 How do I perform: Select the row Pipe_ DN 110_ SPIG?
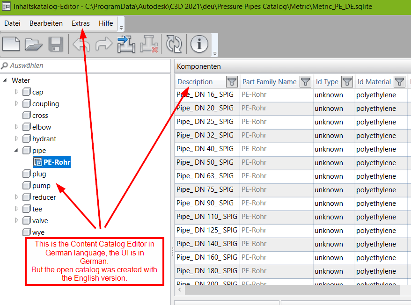tap(293, 217)
